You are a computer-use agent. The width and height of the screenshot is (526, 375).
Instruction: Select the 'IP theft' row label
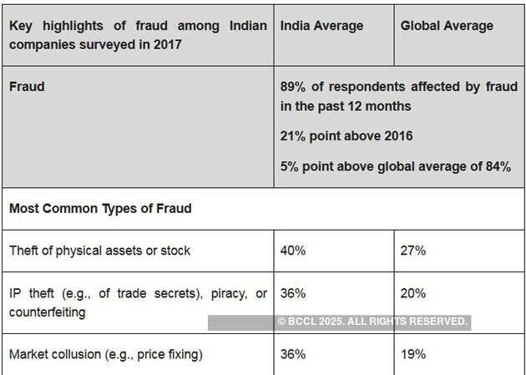[138, 293]
